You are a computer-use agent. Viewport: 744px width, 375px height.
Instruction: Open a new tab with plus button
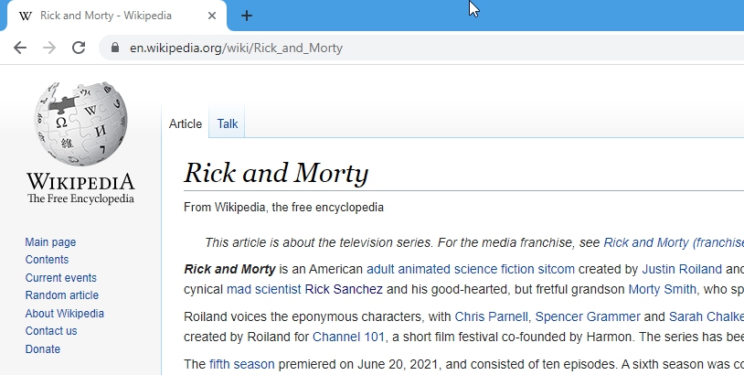point(246,16)
